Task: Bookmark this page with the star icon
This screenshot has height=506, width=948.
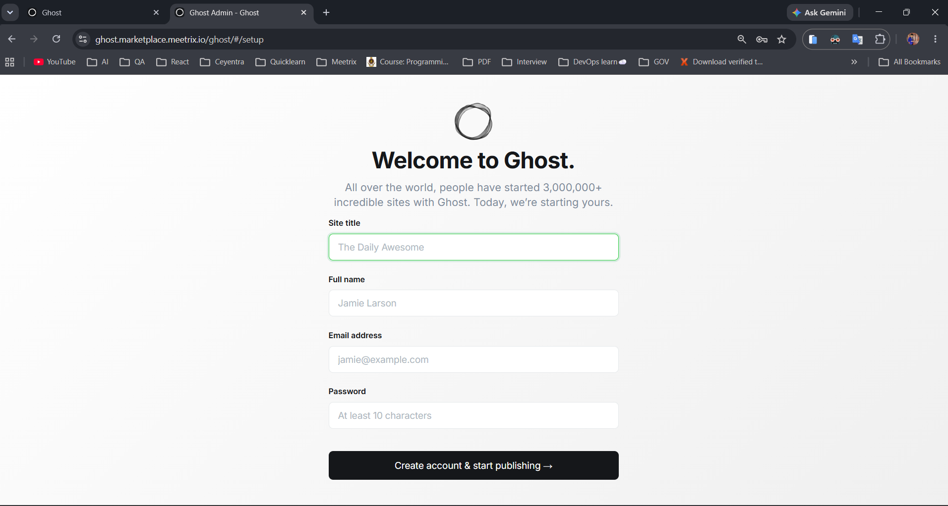Action: [782, 39]
